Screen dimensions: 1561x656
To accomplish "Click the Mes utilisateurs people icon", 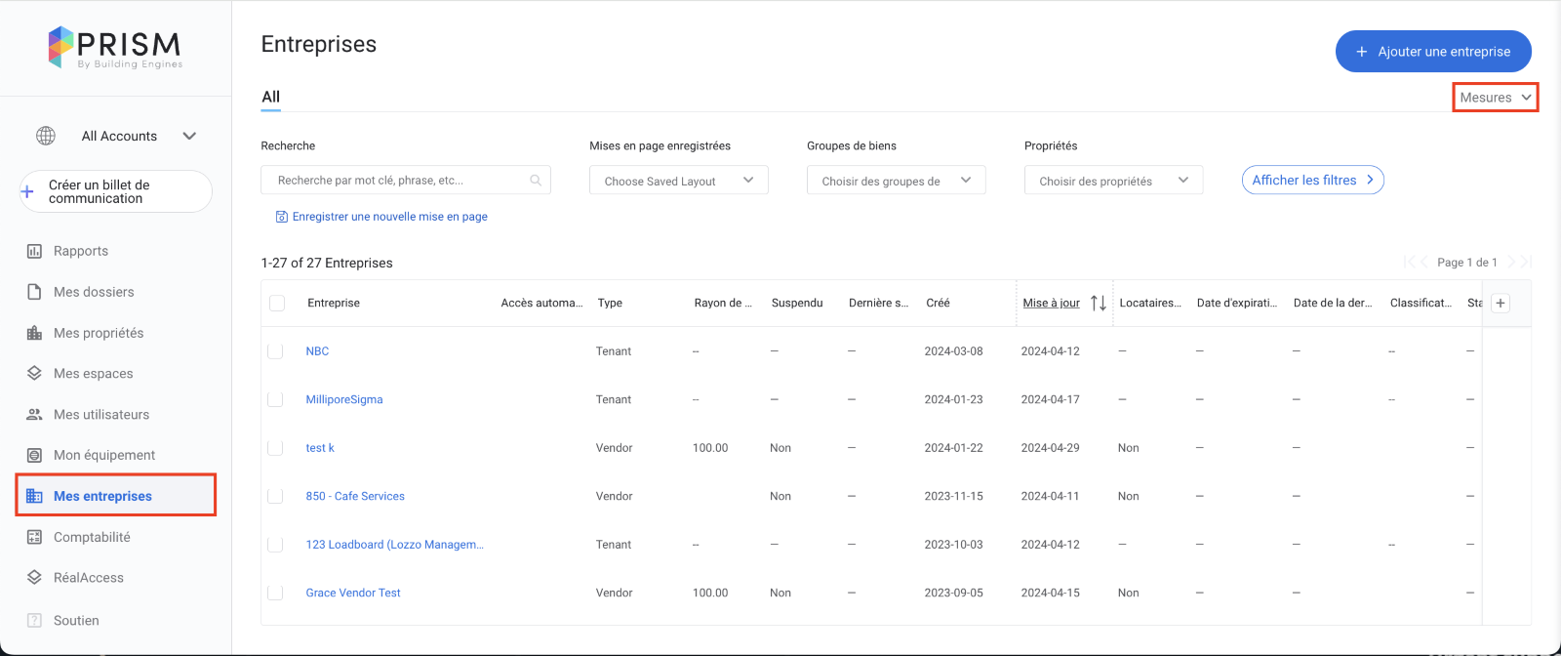I will click(34, 414).
